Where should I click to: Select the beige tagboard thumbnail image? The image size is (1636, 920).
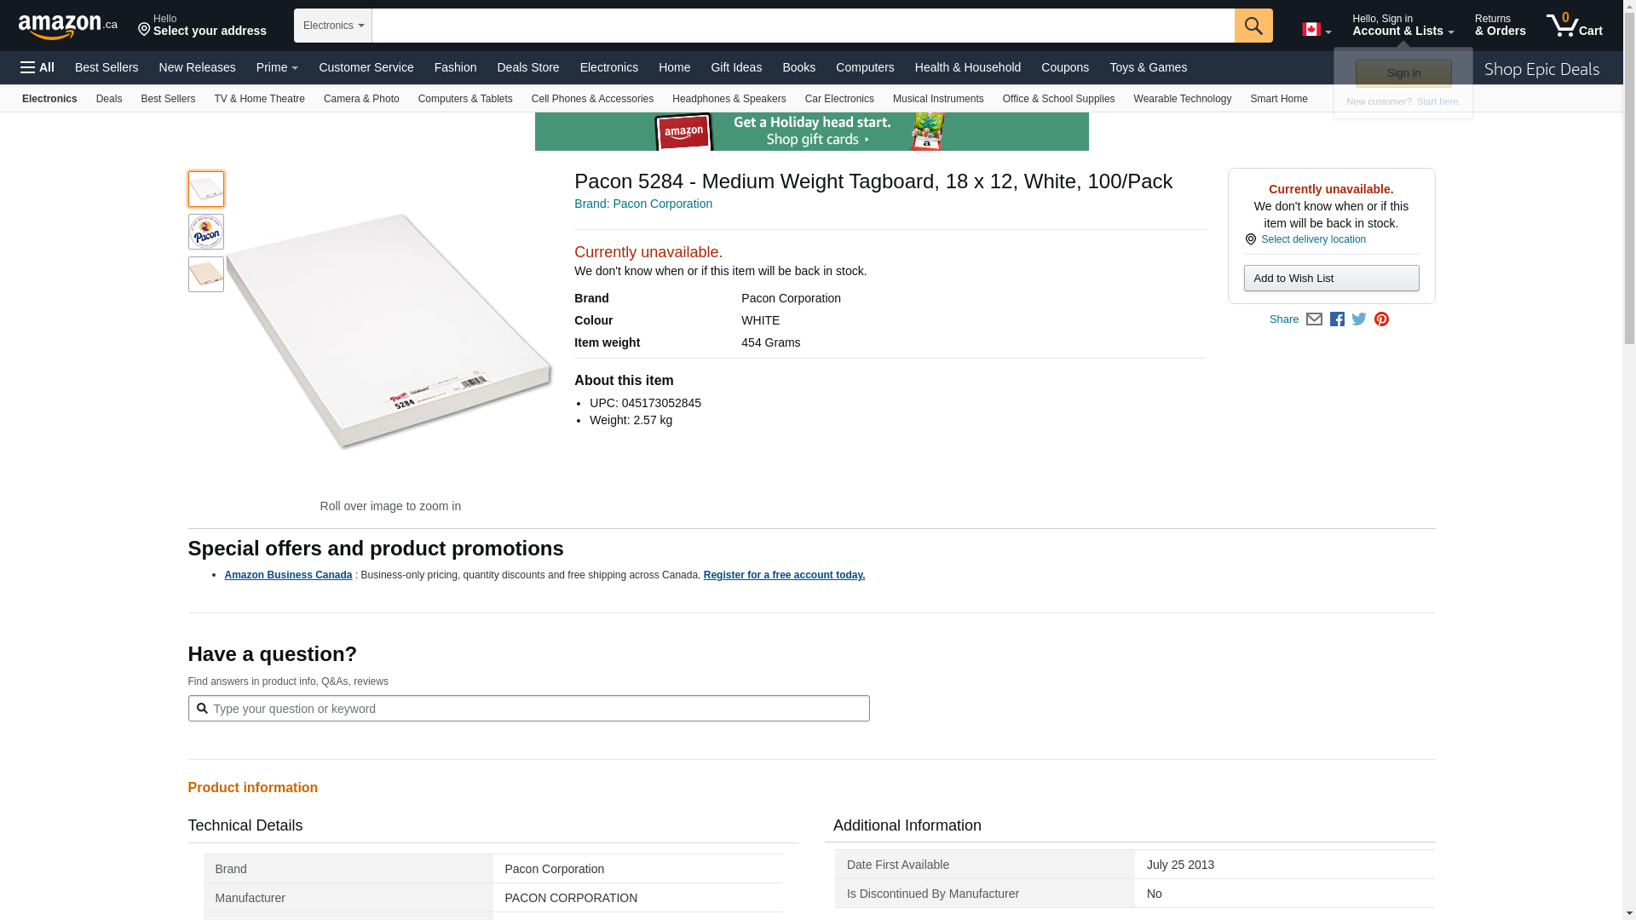pyautogui.click(x=206, y=274)
